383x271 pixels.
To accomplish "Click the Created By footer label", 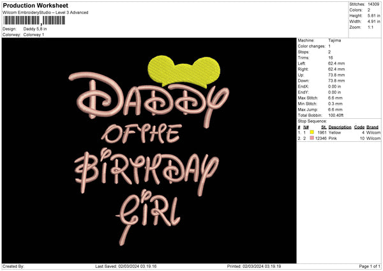I will [x=13, y=267].
